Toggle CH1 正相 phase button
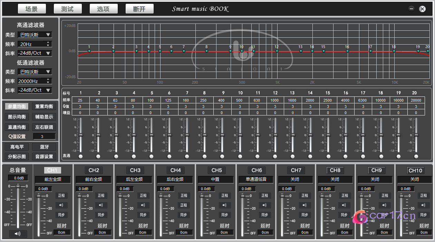Image resolution: width=435 pixels, height=242 pixels. click(x=61, y=195)
